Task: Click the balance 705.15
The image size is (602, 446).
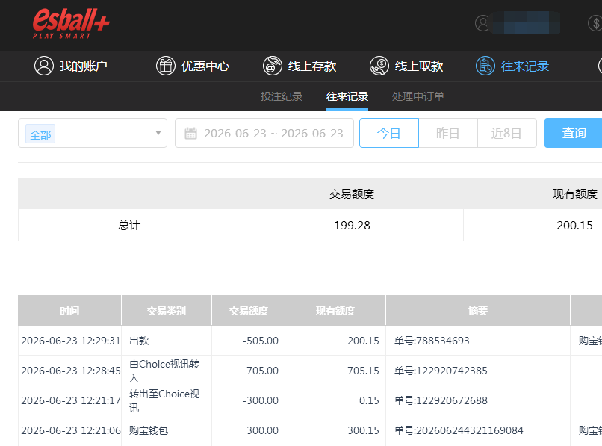Action: tap(363, 371)
